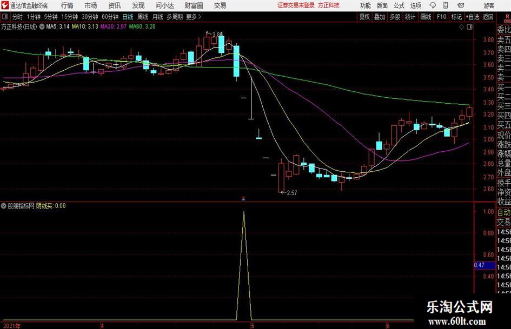Switch to 60分钟 period tab
This screenshot has width=511, height=329.
click(x=110, y=17)
